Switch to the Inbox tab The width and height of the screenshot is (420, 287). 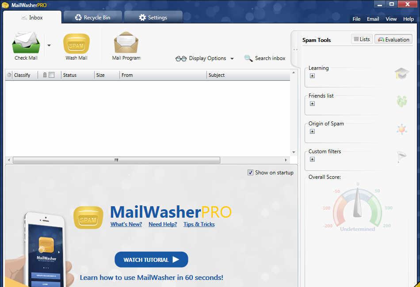coord(32,17)
